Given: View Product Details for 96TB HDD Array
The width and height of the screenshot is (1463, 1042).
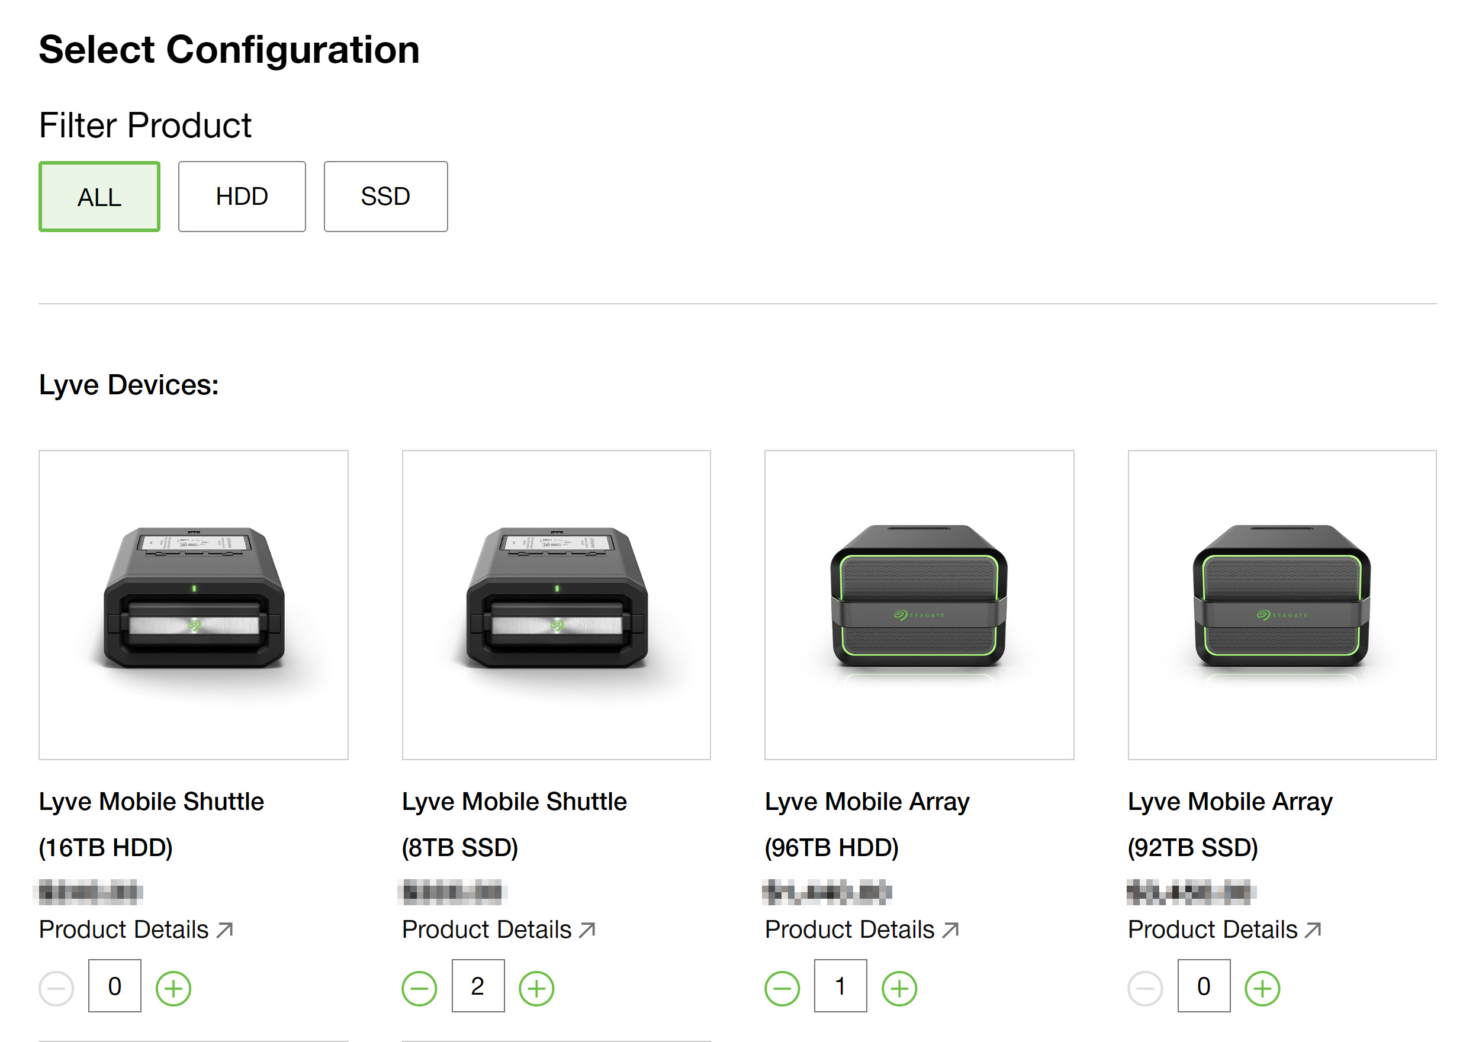Looking at the screenshot, I should point(861,929).
